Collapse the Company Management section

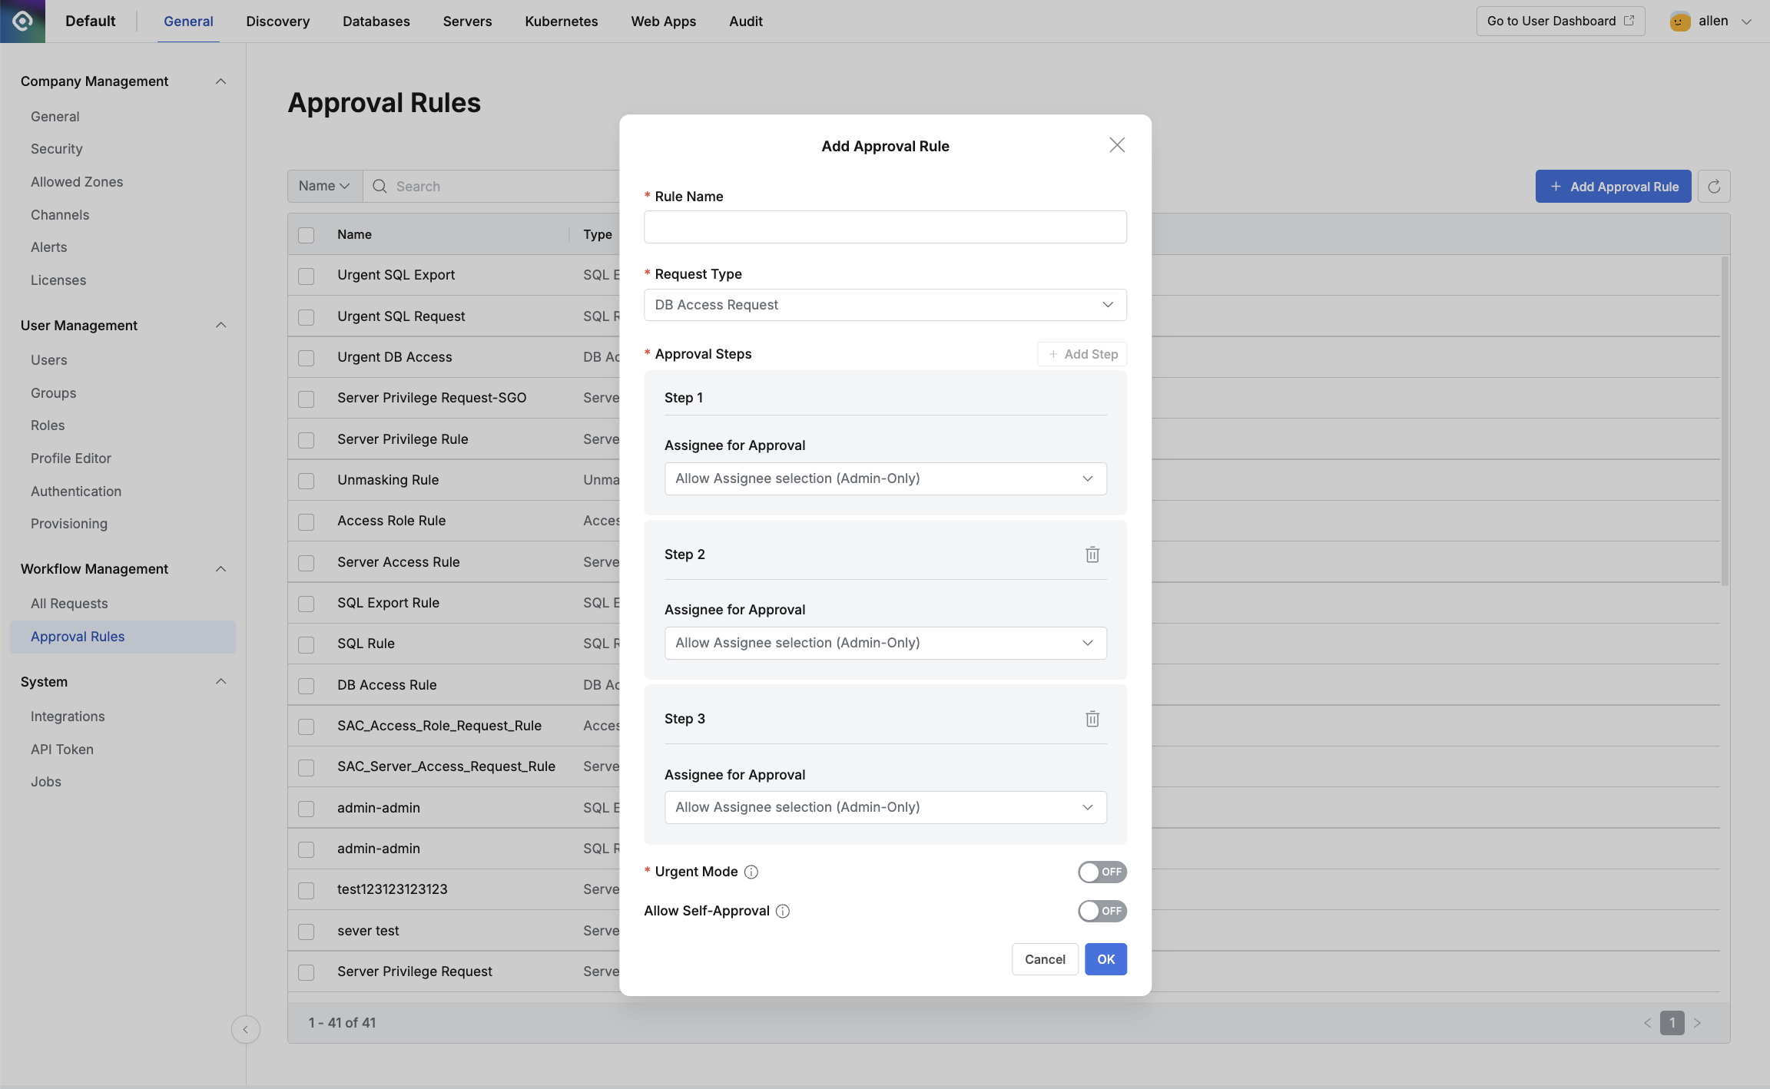[x=220, y=81]
